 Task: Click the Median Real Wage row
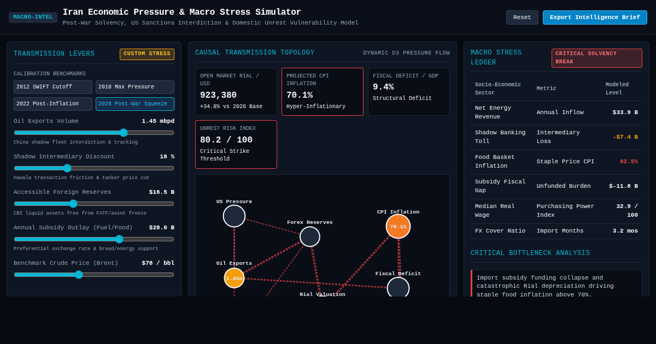pos(557,211)
